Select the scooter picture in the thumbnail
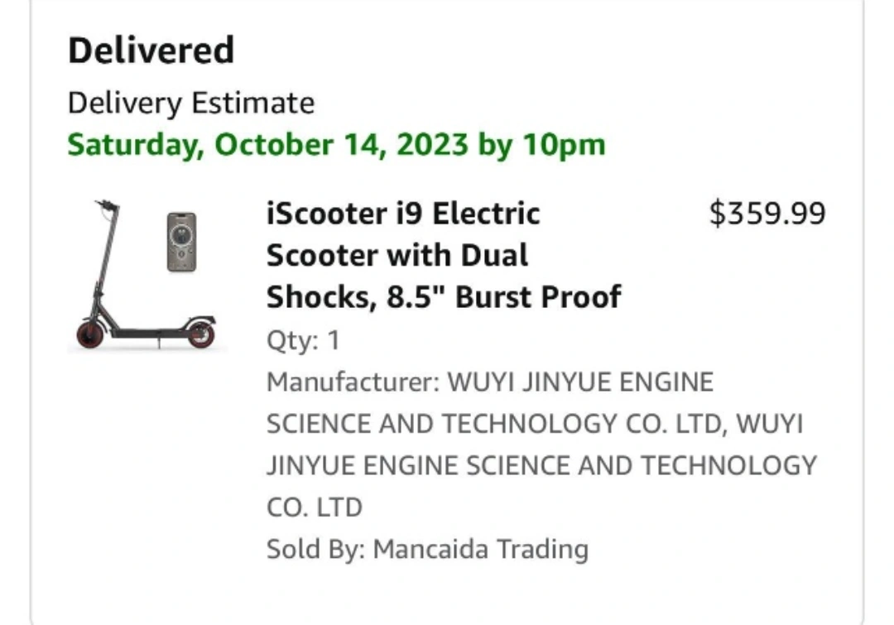The width and height of the screenshot is (894, 625). [x=146, y=275]
